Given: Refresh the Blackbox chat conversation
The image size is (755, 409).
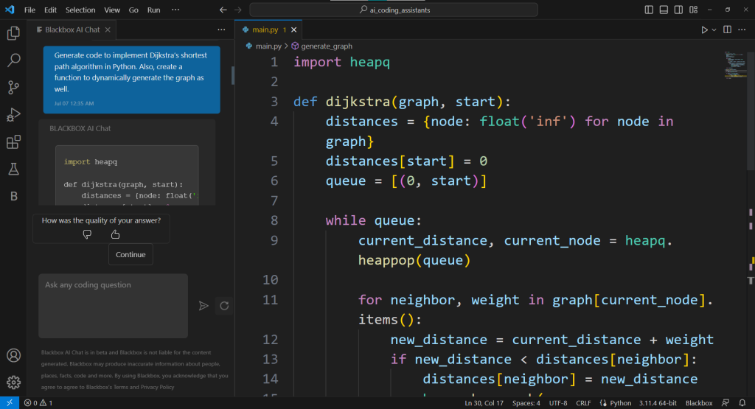Looking at the screenshot, I should (224, 306).
